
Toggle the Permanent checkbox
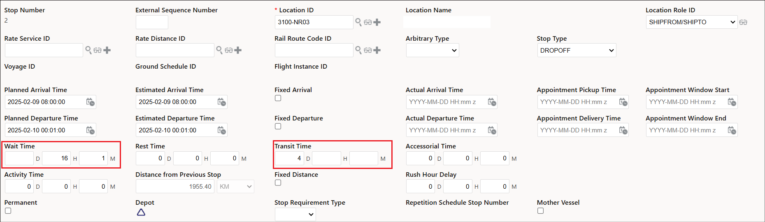pyautogui.click(x=8, y=211)
